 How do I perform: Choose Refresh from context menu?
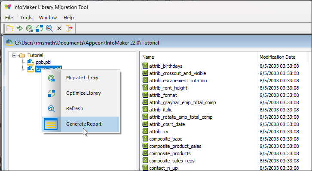click(74, 108)
